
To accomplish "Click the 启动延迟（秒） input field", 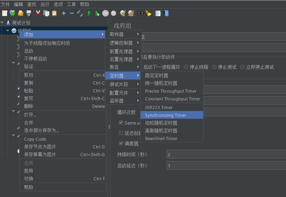I will (226, 166).
